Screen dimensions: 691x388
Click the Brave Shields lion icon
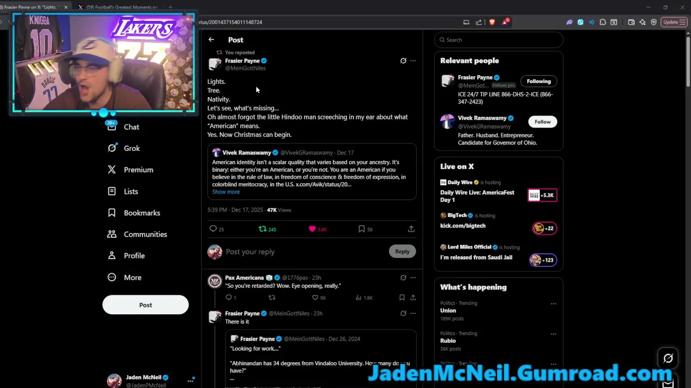(492, 22)
